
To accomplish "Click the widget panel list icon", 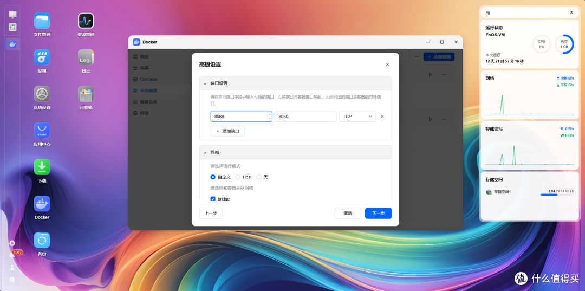I will click(487, 12).
